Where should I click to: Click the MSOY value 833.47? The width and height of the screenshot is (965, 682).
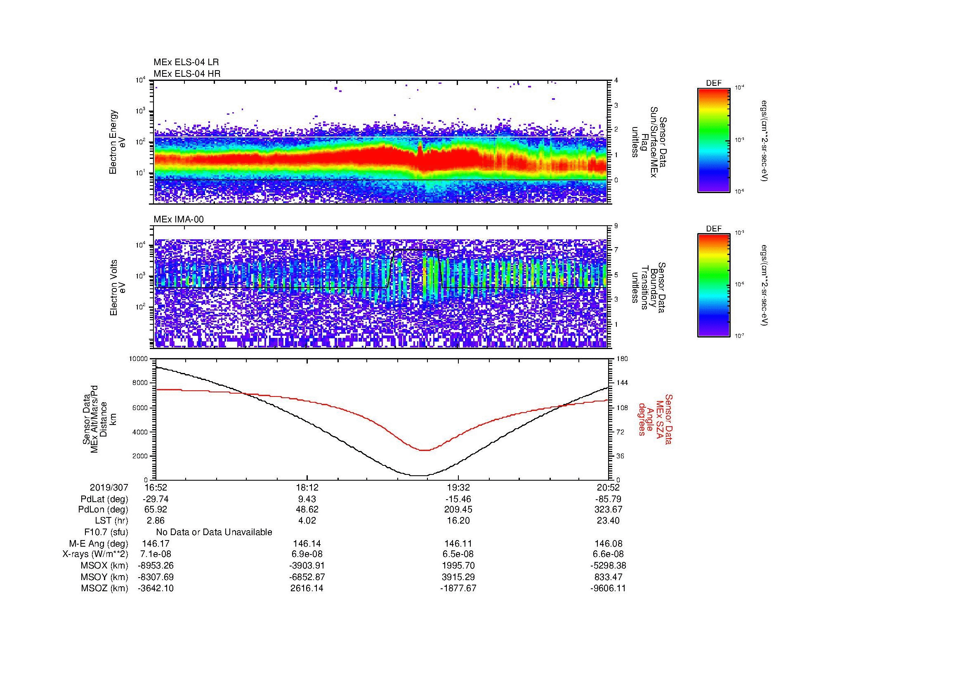pyautogui.click(x=608, y=577)
